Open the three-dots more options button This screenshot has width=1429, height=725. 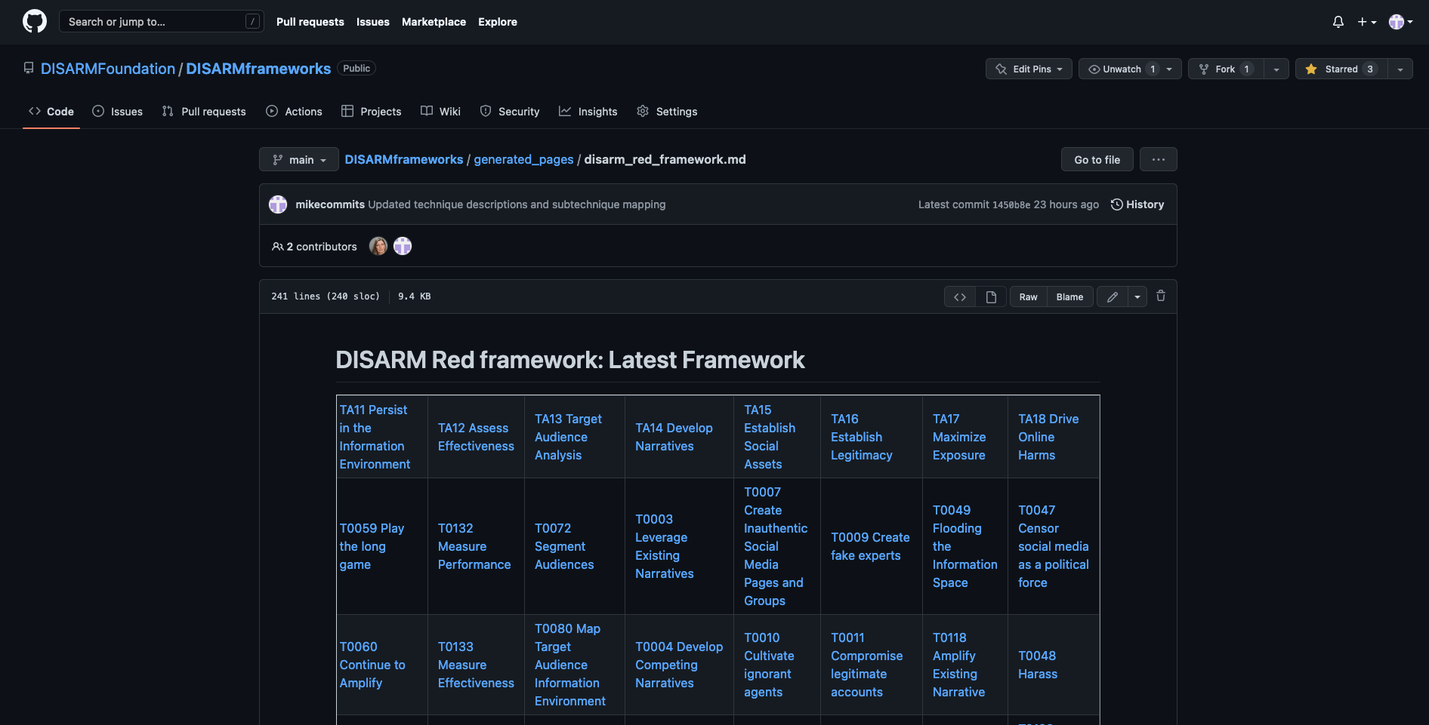point(1158,159)
